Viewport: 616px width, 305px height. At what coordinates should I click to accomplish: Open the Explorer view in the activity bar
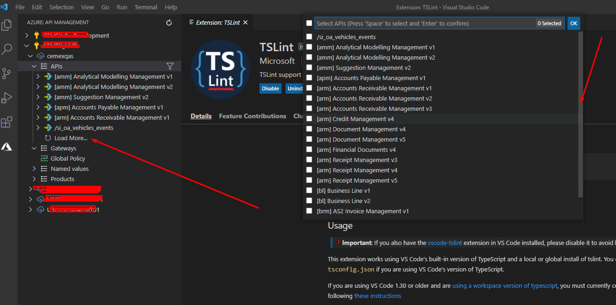(7, 27)
